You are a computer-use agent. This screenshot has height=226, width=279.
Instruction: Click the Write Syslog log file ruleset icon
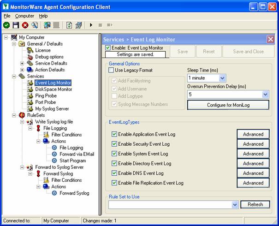tap(30, 122)
